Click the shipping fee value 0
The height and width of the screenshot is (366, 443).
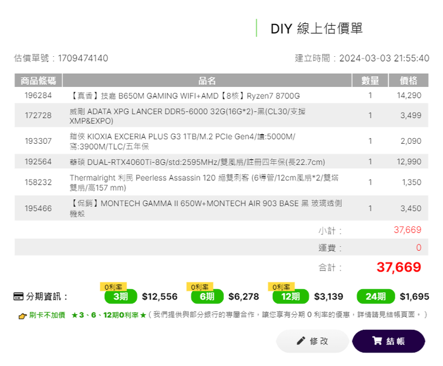(x=419, y=248)
